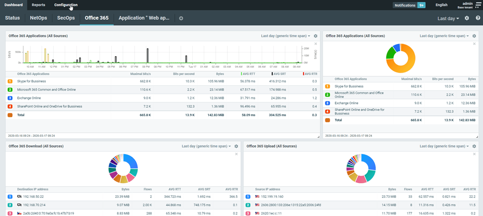The width and height of the screenshot is (483, 216).
Task: Toggle the Exchange Online series marker 3
Action: 10,98
